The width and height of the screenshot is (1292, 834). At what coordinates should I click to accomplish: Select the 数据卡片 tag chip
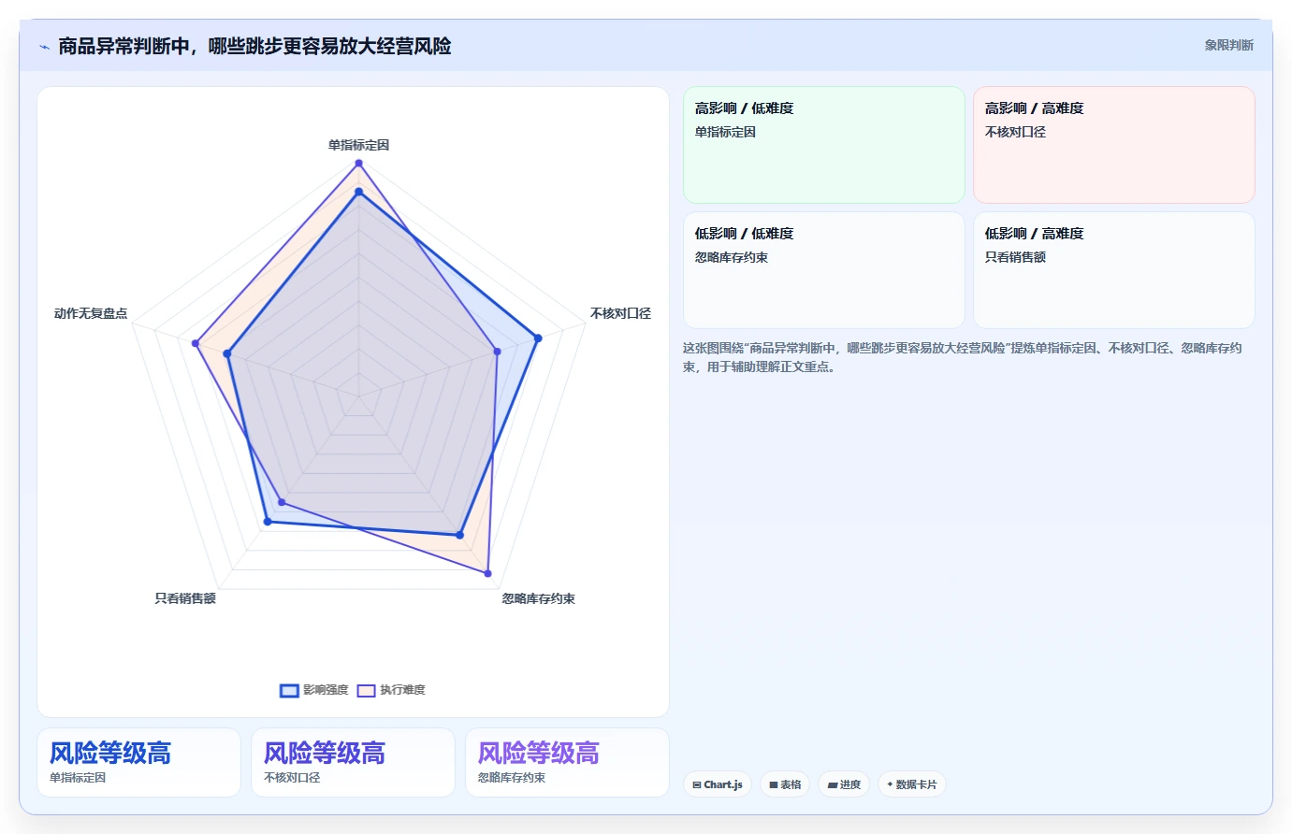(x=911, y=784)
